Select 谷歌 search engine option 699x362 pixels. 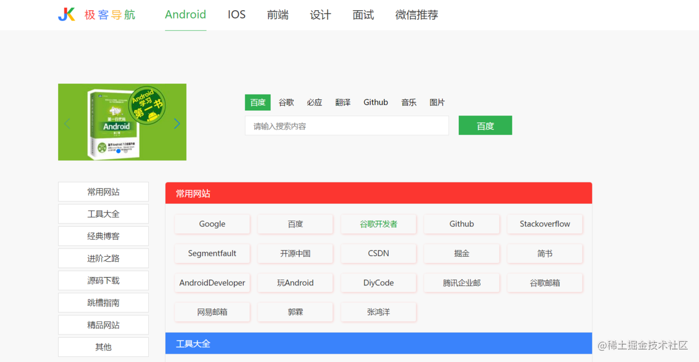(x=286, y=102)
